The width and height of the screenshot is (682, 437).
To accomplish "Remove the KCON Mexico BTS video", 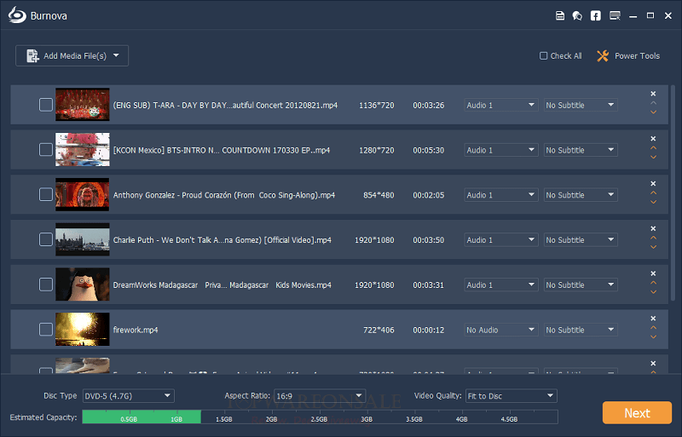I will pos(653,138).
